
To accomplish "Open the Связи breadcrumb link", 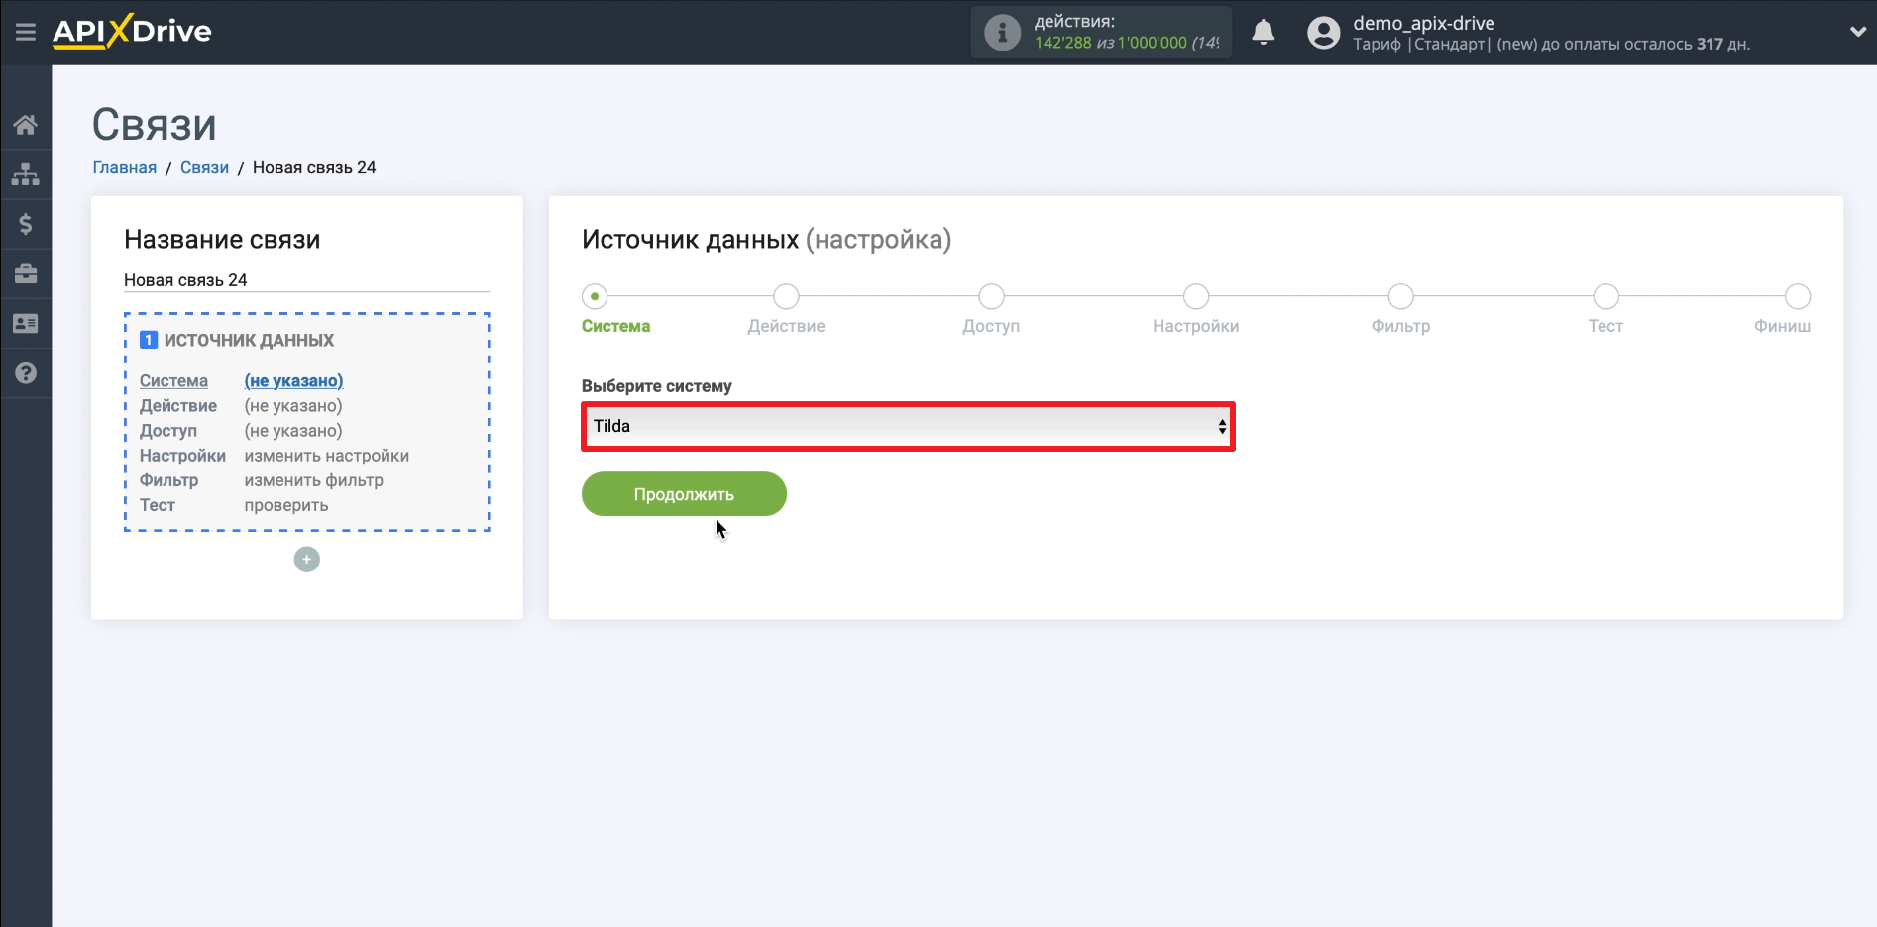I will coord(204,167).
